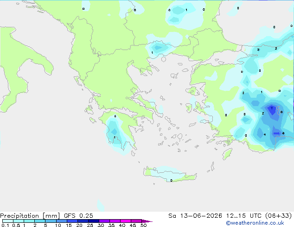Click the '0.5' legend scale label
Viewport: 294px width, 227px height.
[x=16, y=225]
